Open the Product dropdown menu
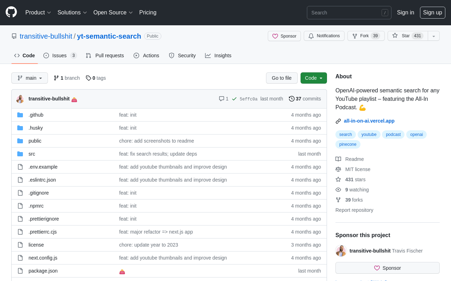 pos(38,13)
